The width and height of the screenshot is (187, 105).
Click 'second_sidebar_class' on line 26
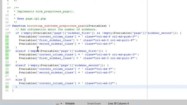point(56,73)
